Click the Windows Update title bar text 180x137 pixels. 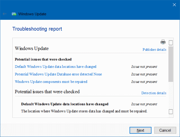32,14
